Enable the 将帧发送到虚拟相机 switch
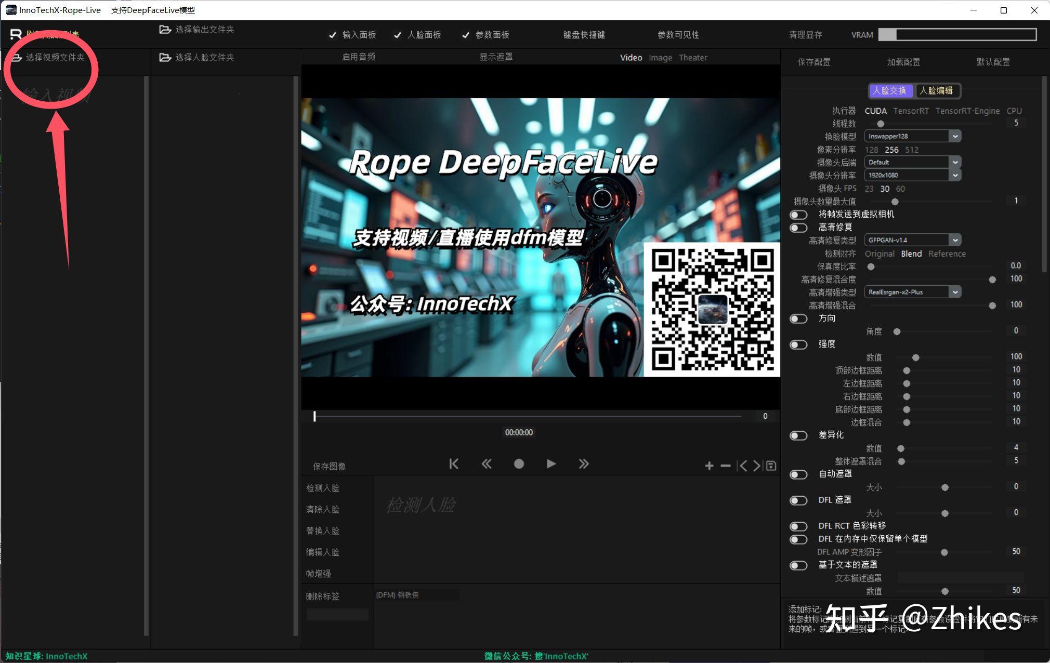The height and width of the screenshot is (663, 1050). [798, 215]
